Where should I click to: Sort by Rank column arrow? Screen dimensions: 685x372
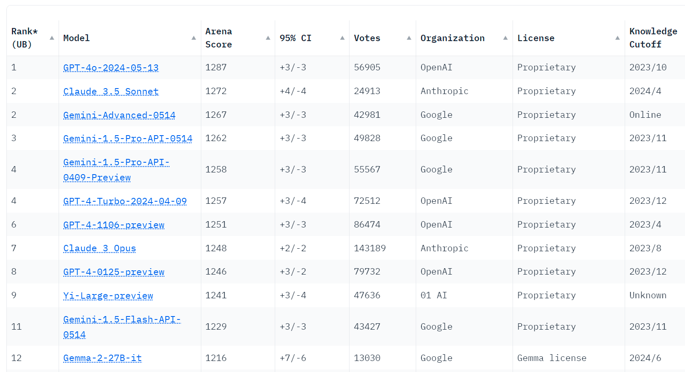[52, 38]
